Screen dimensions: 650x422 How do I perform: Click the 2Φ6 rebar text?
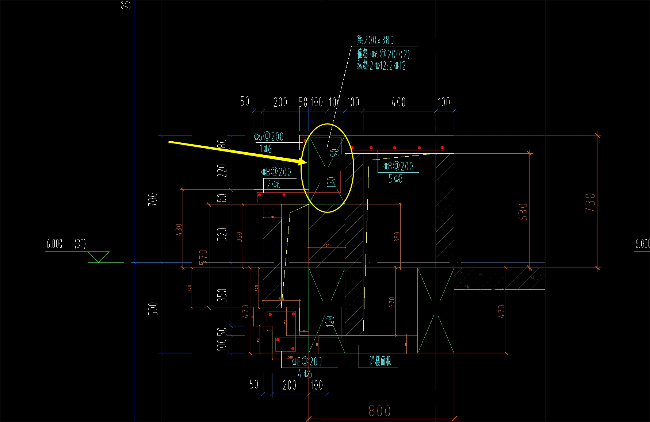274,184
